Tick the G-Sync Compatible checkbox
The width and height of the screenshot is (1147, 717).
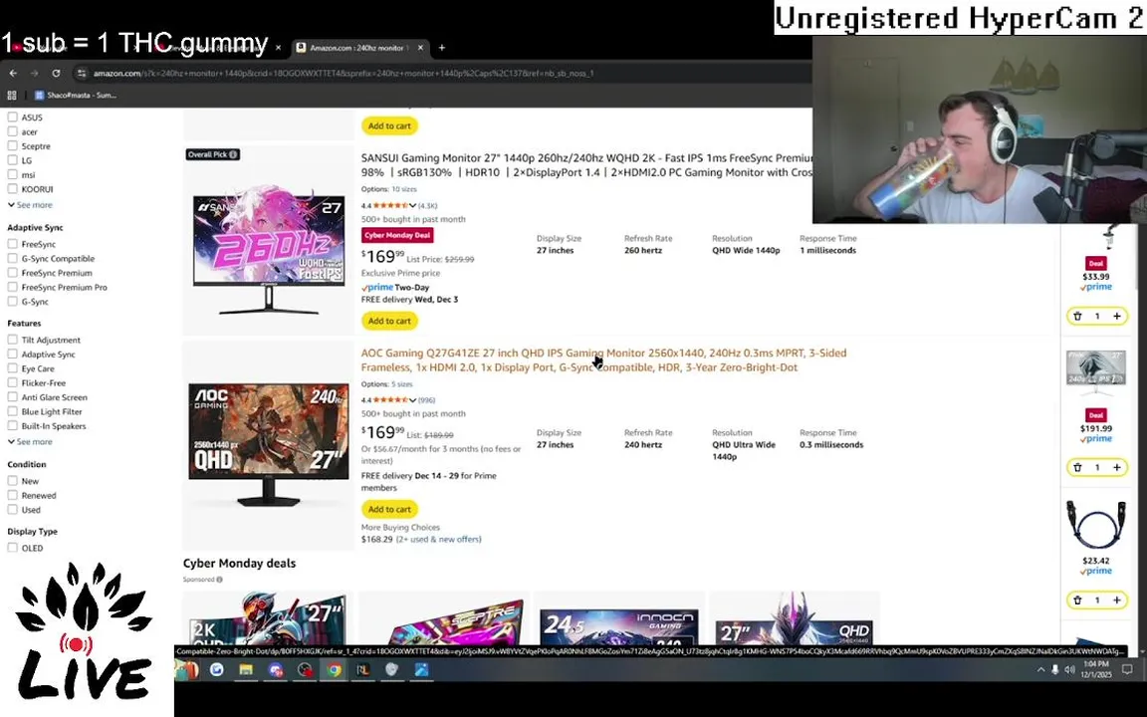[x=12, y=258]
